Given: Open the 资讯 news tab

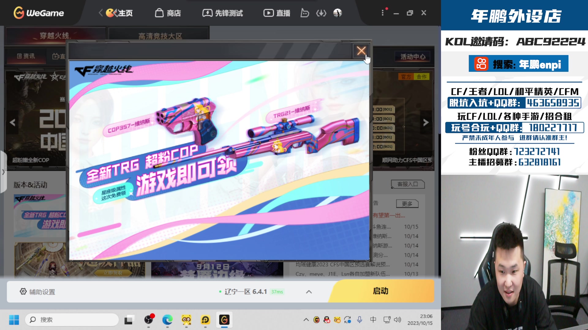Looking at the screenshot, I should click(x=26, y=56).
